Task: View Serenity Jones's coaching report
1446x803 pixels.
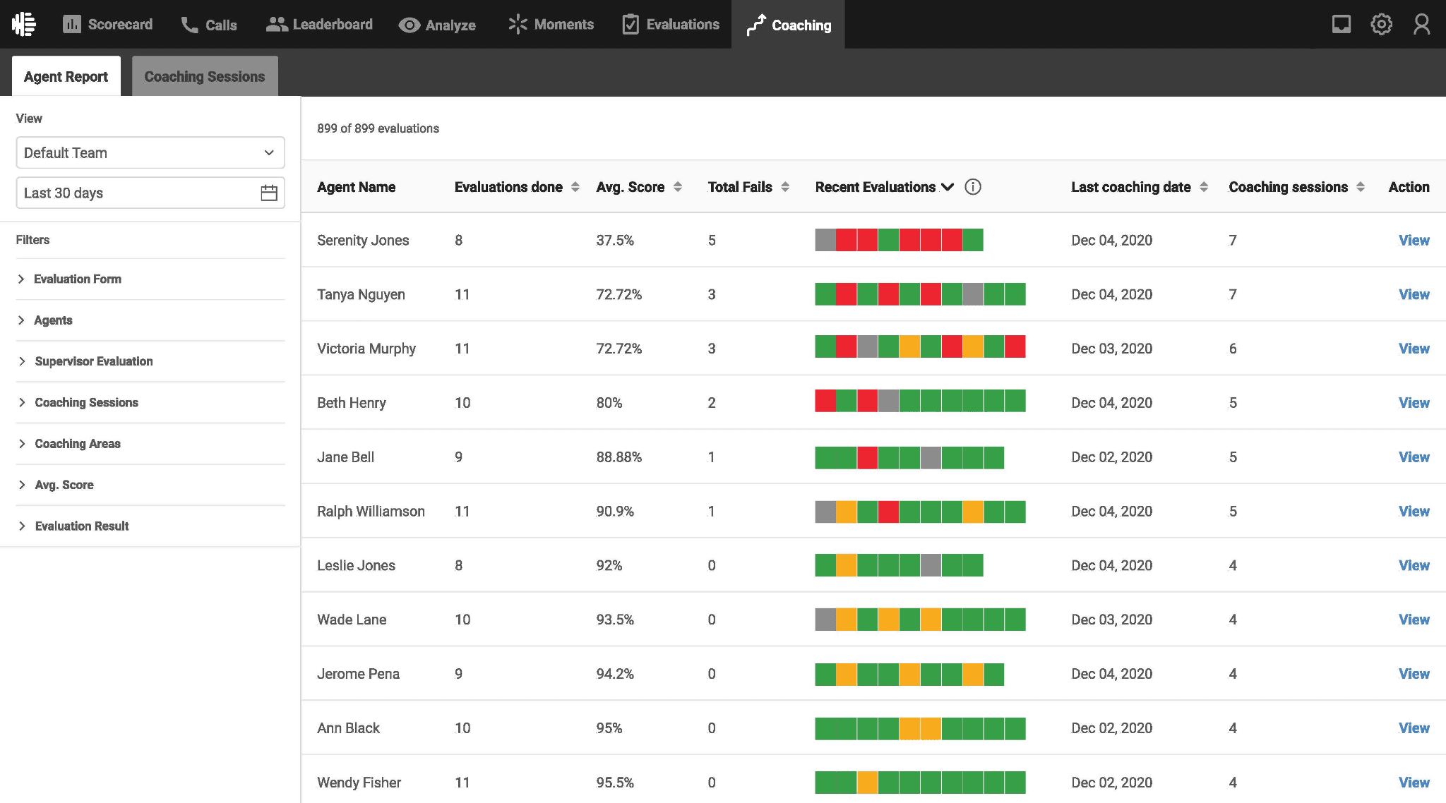Action: click(x=1414, y=241)
